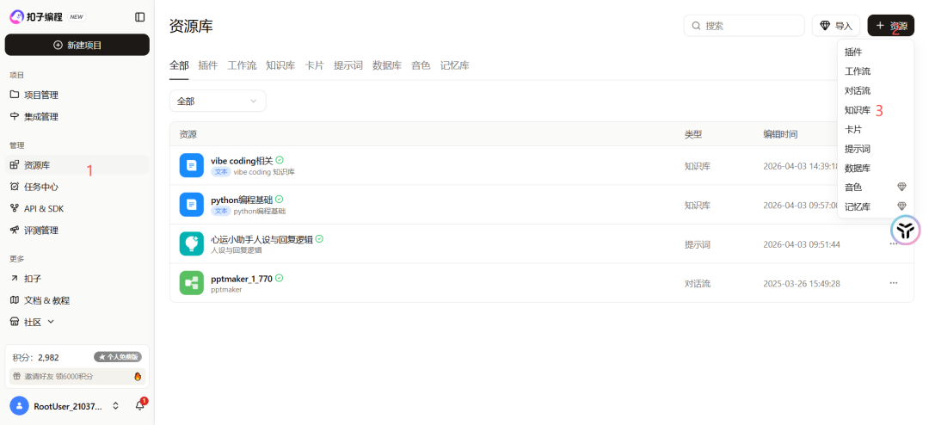Image resolution: width=929 pixels, height=425 pixels.
Task: Switch to the 全部 tab
Action: [179, 65]
